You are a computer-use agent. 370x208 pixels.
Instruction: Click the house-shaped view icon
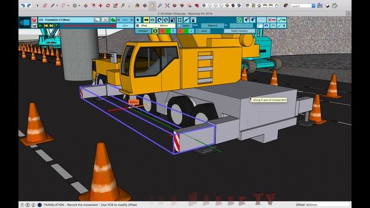pyautogui.click(x=259, y=5)
